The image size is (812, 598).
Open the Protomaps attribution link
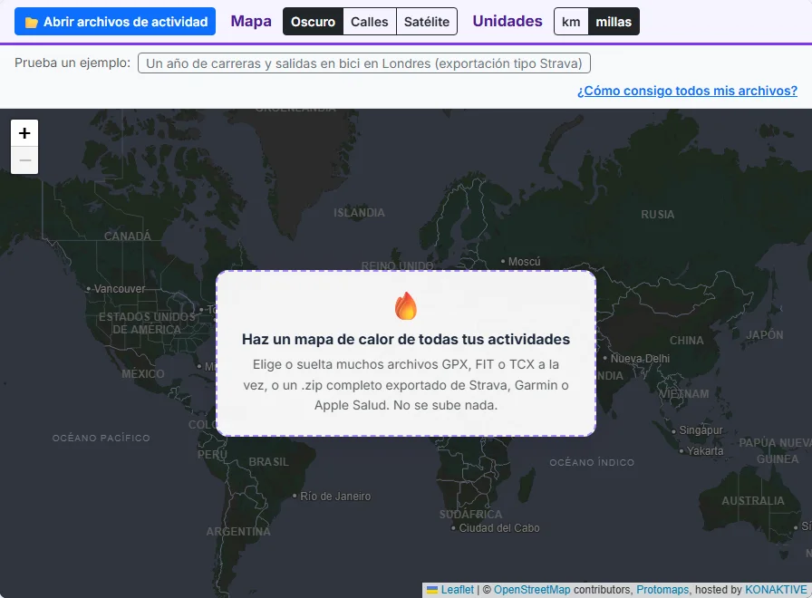(662, 590)
